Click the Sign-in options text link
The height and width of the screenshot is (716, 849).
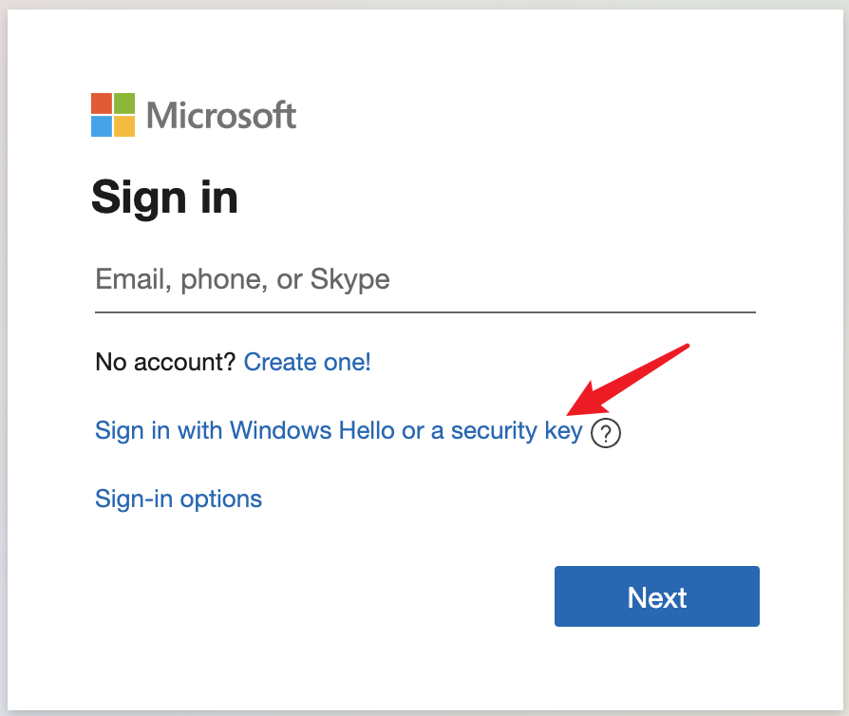pos(178,499)
